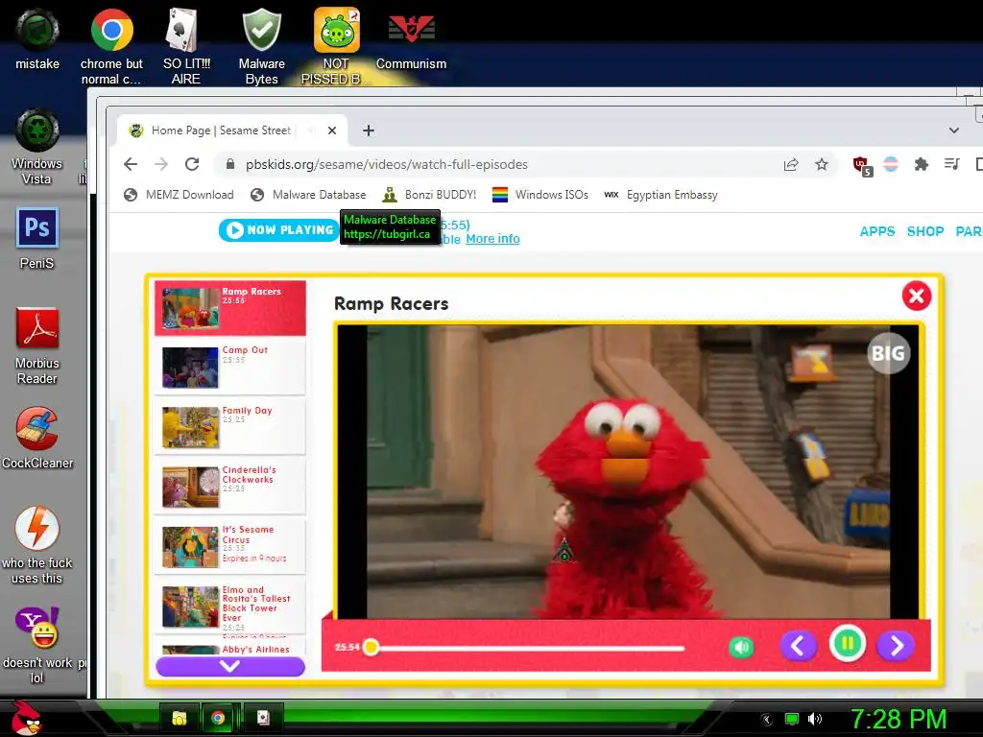The image size is (983, 737).
Task: Open the SO LIT!!! AIRE card game icon
Action: pos(186,47)
